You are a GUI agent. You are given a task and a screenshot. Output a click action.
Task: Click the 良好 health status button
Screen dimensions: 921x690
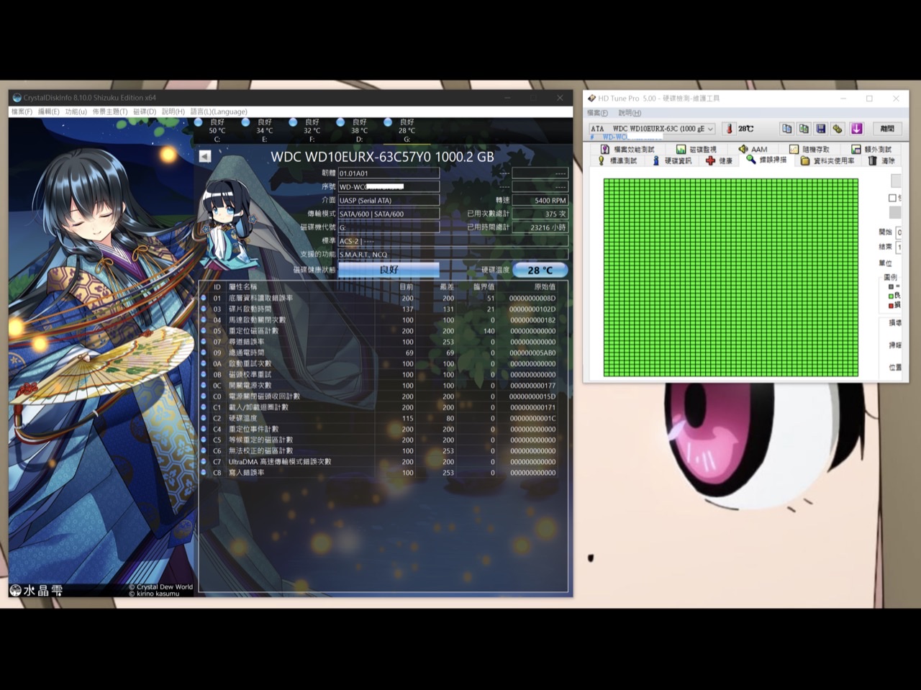(x=389, y=269)
